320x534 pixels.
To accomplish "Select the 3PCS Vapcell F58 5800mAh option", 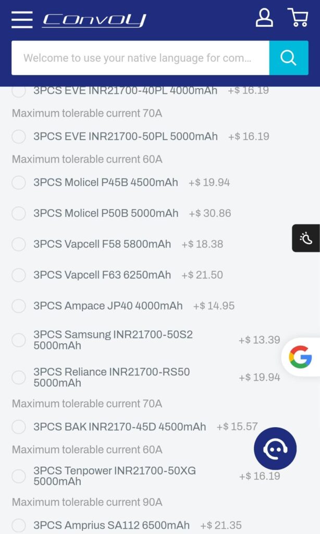I will click(18, 245).
